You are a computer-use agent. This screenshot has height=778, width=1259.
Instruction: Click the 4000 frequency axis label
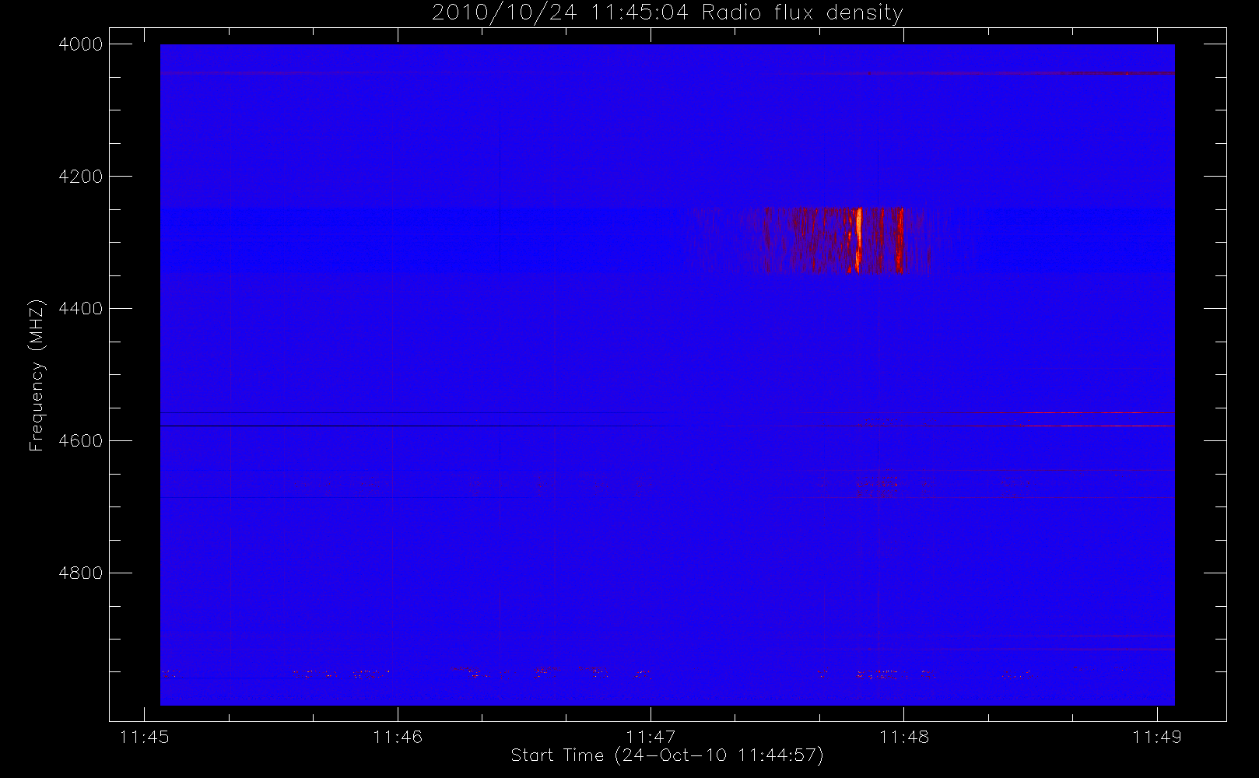pyautogui.click(x=81, y=44)
